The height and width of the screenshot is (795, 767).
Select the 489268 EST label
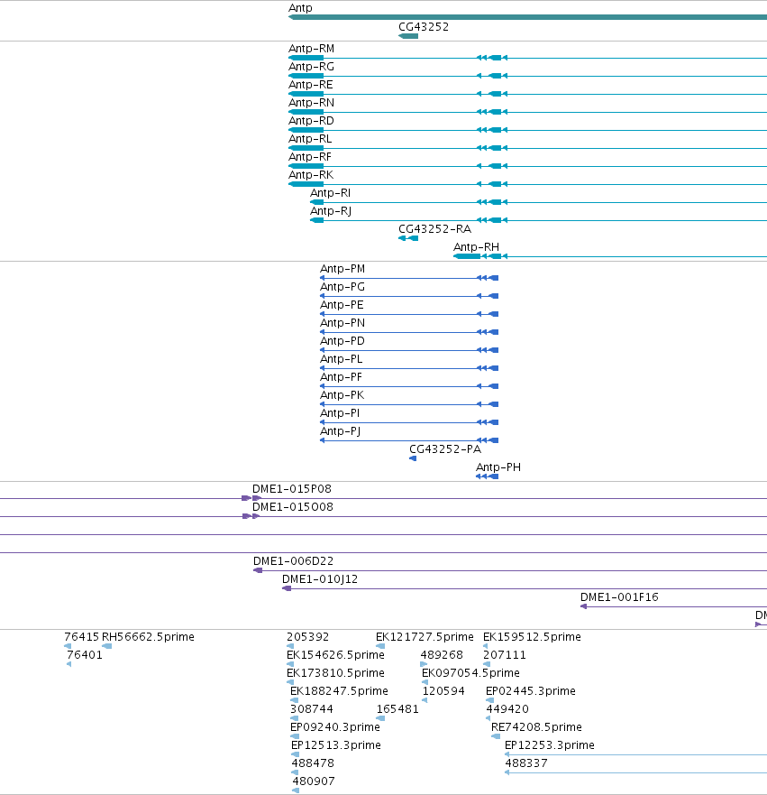pos(442,655)
